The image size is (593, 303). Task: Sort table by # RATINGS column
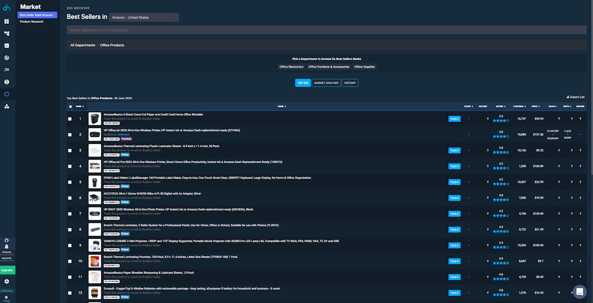pos(519,106)
